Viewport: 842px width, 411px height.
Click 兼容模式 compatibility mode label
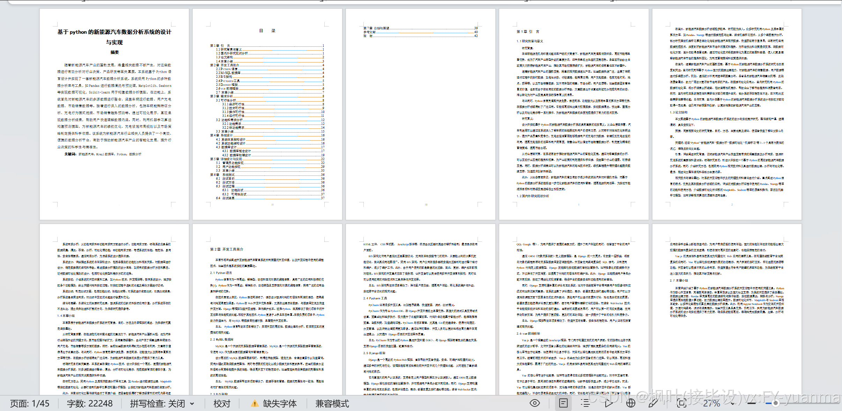(332, 404)
